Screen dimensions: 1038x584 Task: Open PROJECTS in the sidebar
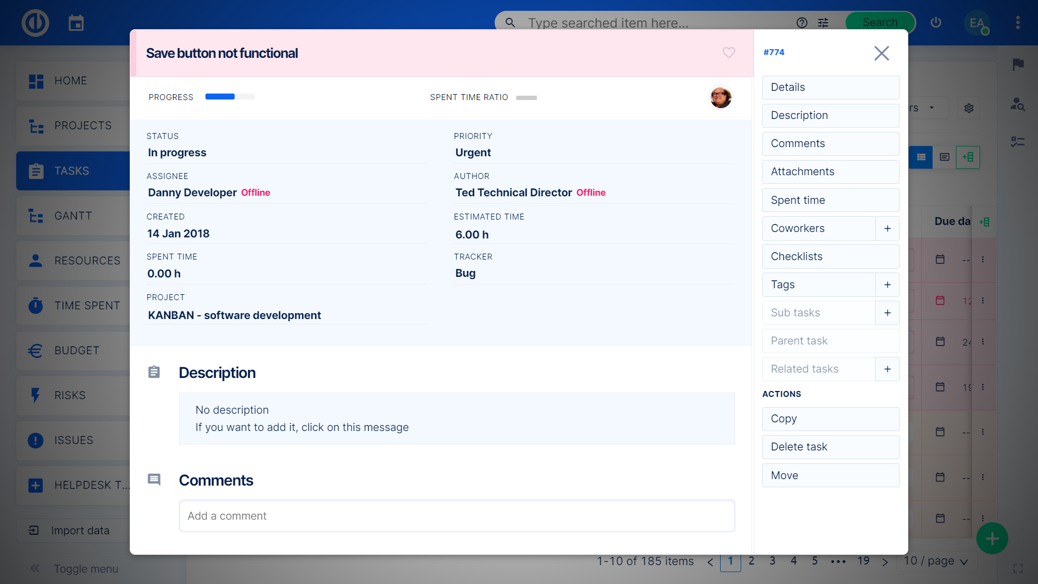(x=73, y=126)
